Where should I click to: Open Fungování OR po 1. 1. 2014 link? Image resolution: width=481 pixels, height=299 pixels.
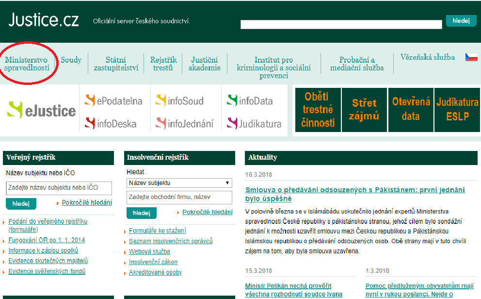click(x=47, y=240)
